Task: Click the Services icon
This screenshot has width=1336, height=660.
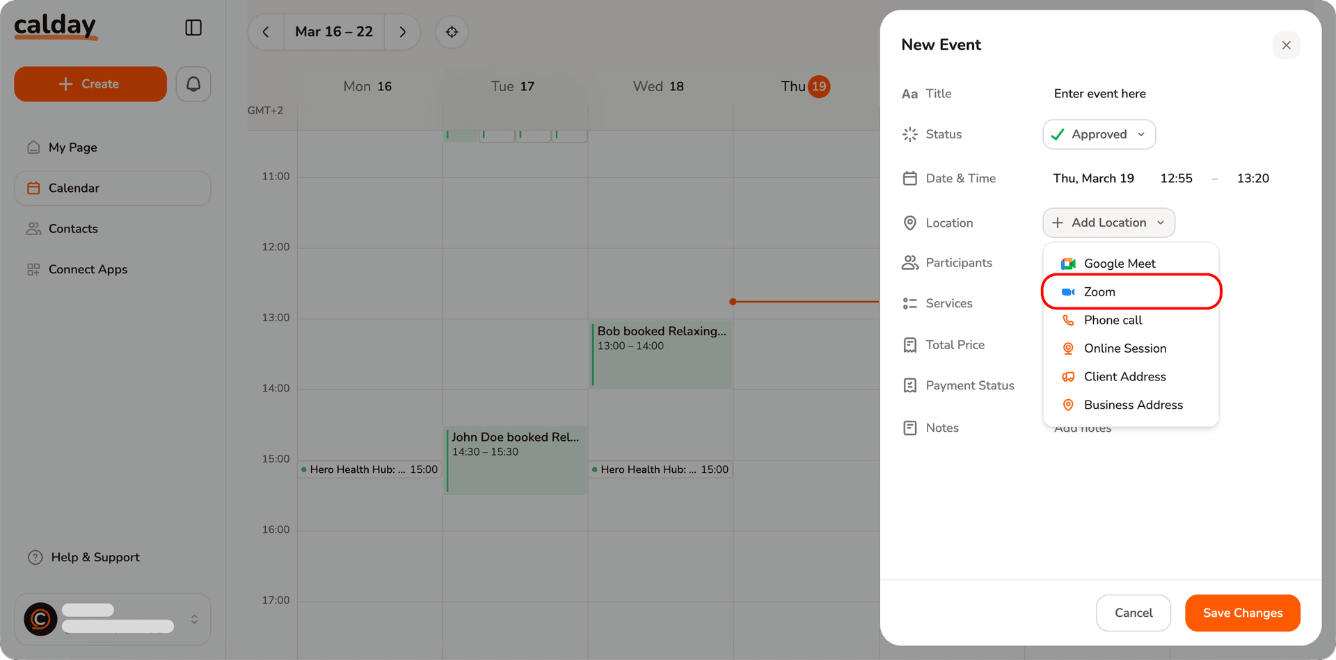Action: click(x=909, y=303)
